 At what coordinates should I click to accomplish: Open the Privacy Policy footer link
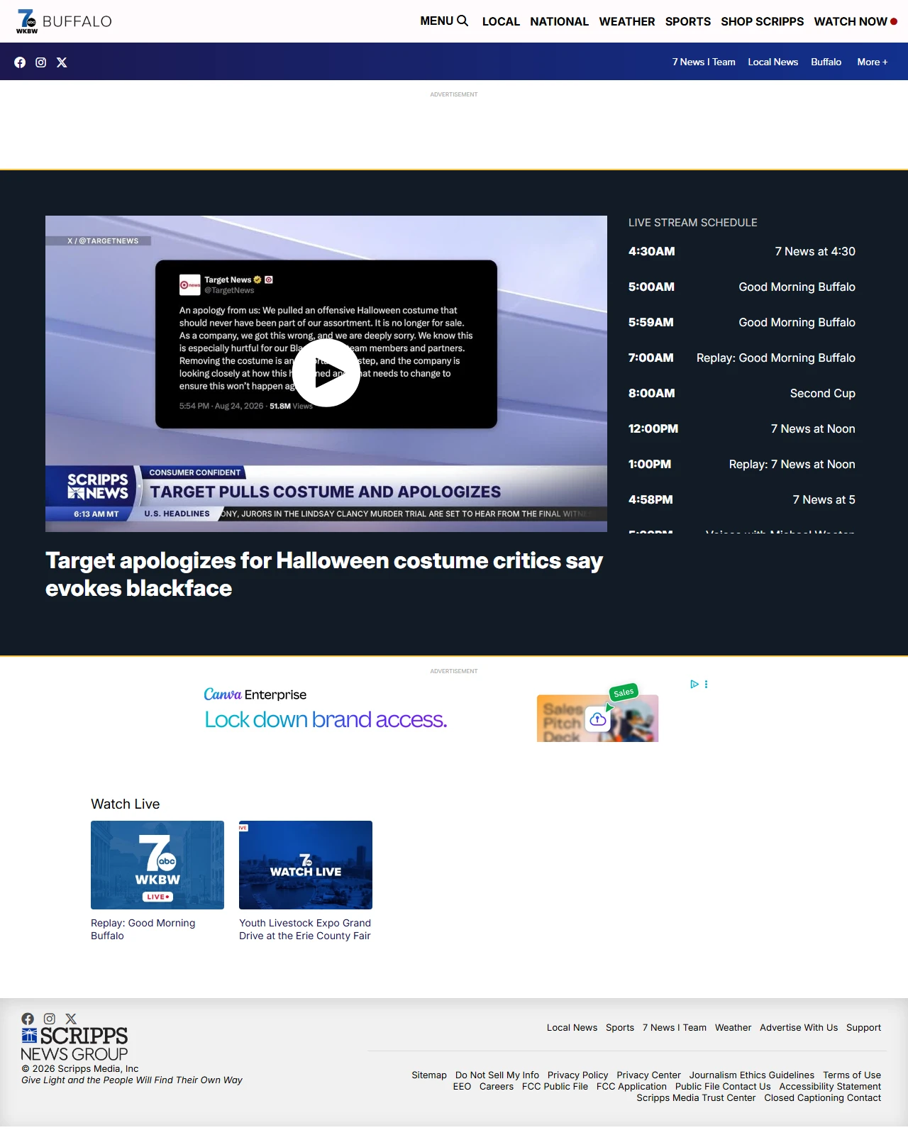click(578, 1075)
